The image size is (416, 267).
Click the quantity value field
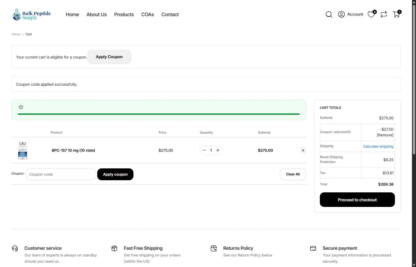[x=211, y=150]
